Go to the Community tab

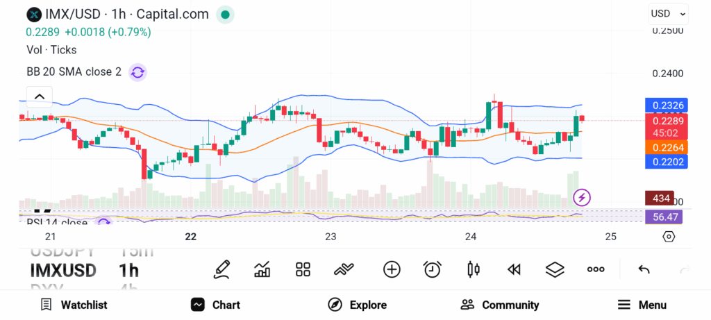[x=500, y=305]
